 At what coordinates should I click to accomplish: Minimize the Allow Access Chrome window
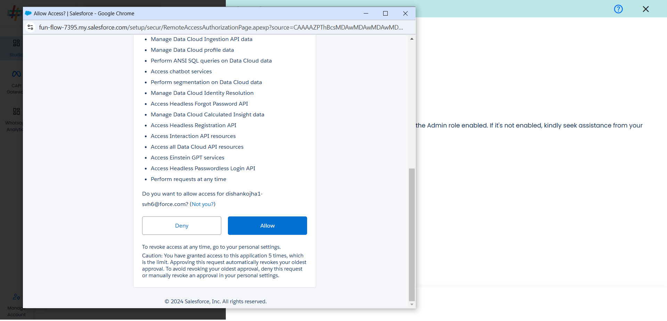point(366,13)
